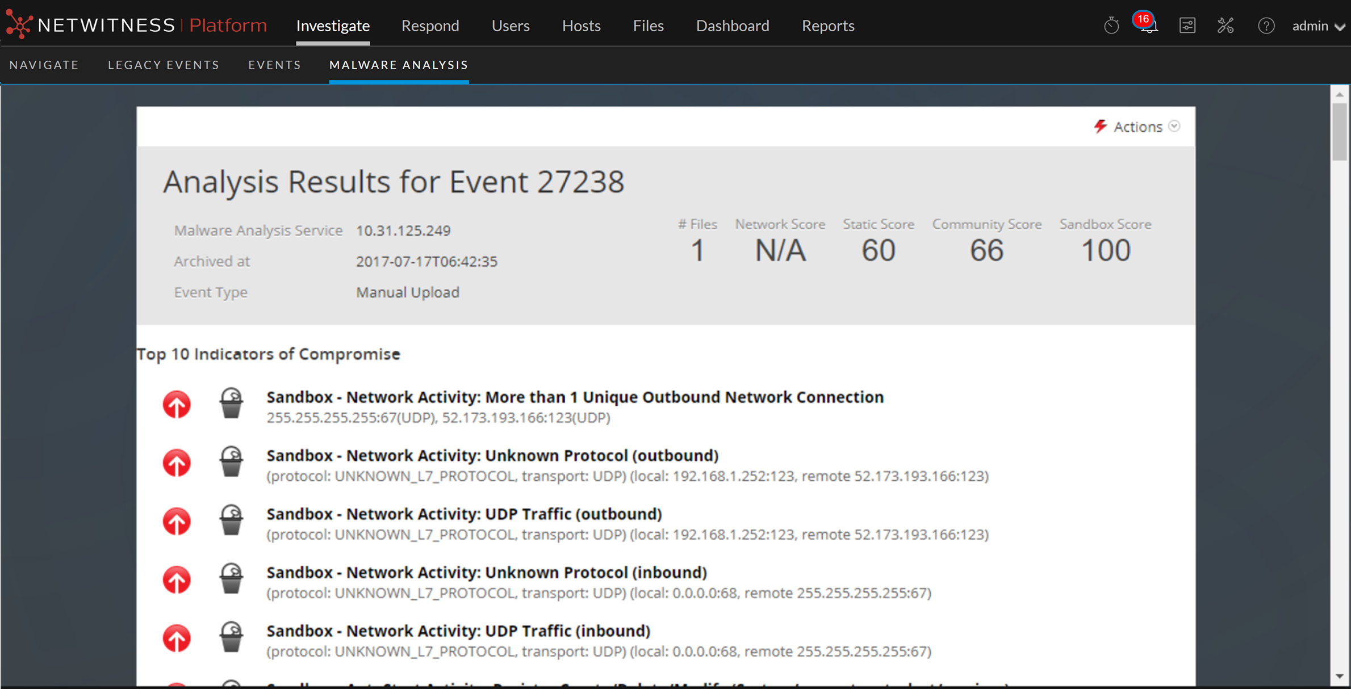Open the Hosts menu

tap(581, 26)
